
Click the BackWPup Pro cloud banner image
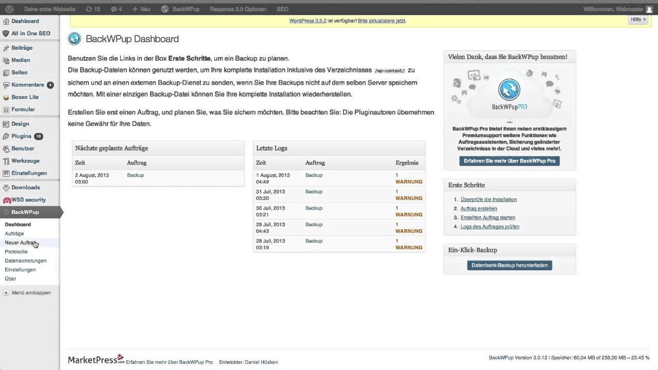click(x=509, y=94)
